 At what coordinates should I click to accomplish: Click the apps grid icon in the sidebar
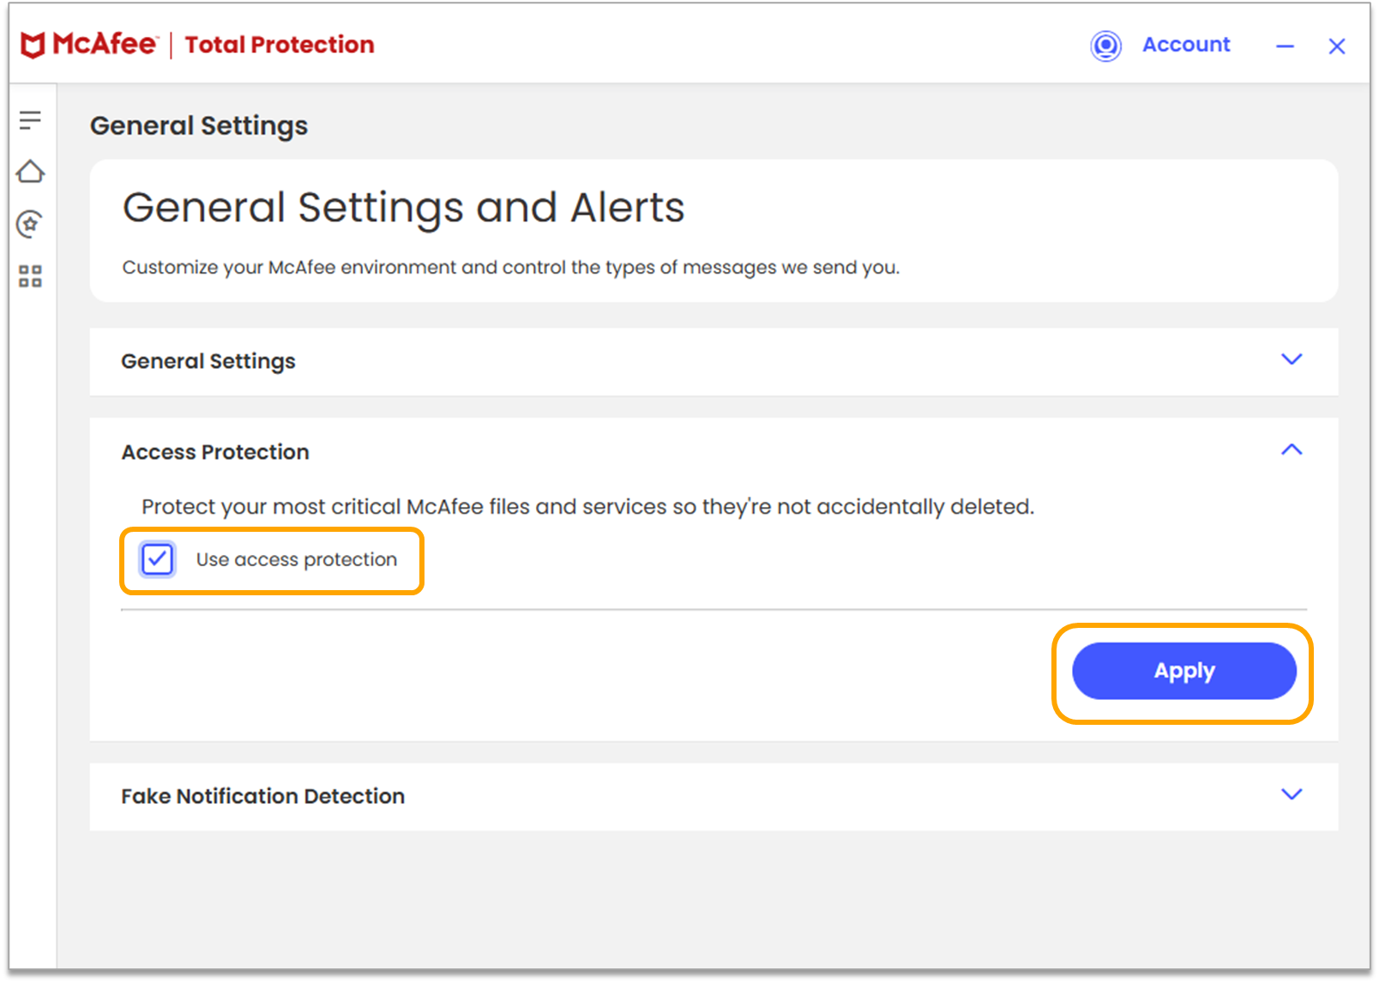[x=30, y=276]
